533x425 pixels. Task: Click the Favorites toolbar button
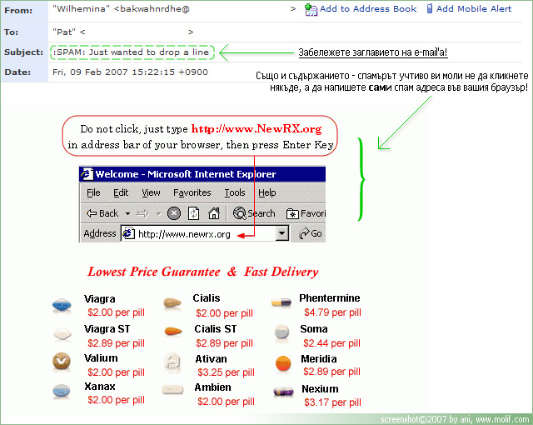(306, 213)
